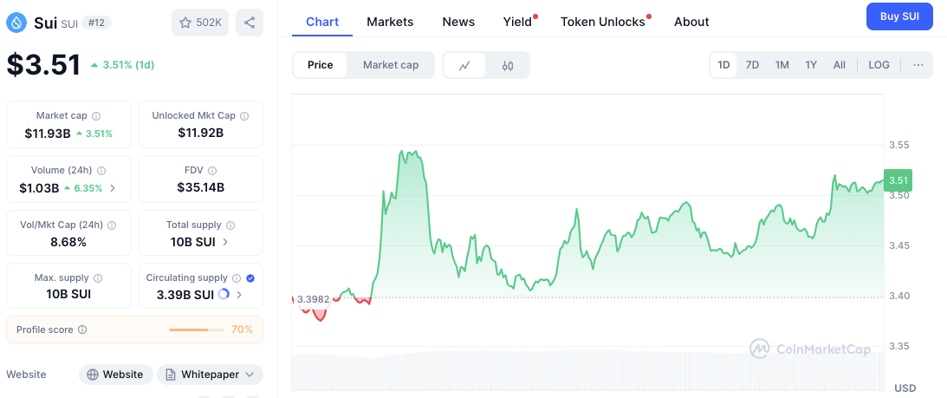Open the Markets tab

pyautogui.click(x=390, y=22)
